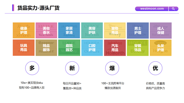The height and width of the screenshot is (103, 184).
Task: Choose the 家居家清 blue tile
Action: [x=69, y=30]
